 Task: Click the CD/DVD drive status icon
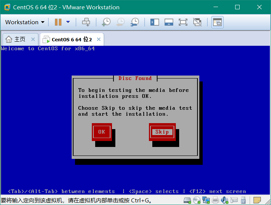[x=196, y=200]
